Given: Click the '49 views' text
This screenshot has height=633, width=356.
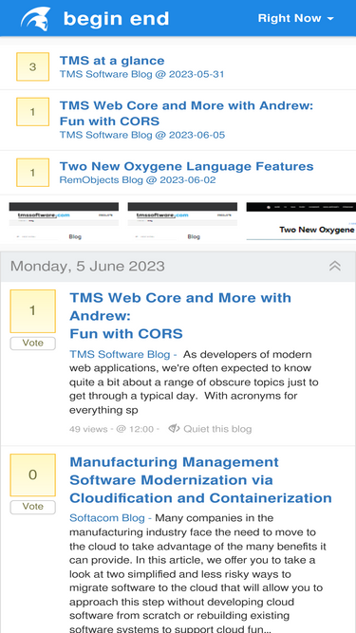Looking at the screenshot, I should (88, 429).
